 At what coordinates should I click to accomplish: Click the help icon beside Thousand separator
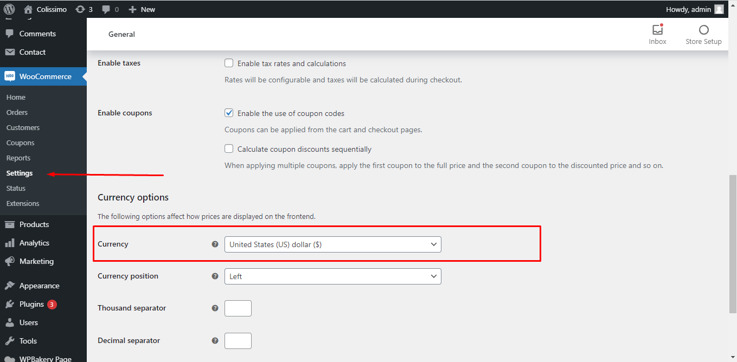215,308
